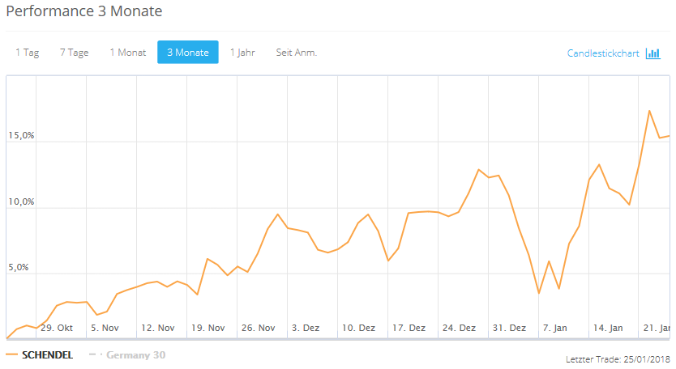The width and height of the screenshot is (676, 369).
Task: Switch to the 1 Tag timeframe
Action: [x=27, y=53]
